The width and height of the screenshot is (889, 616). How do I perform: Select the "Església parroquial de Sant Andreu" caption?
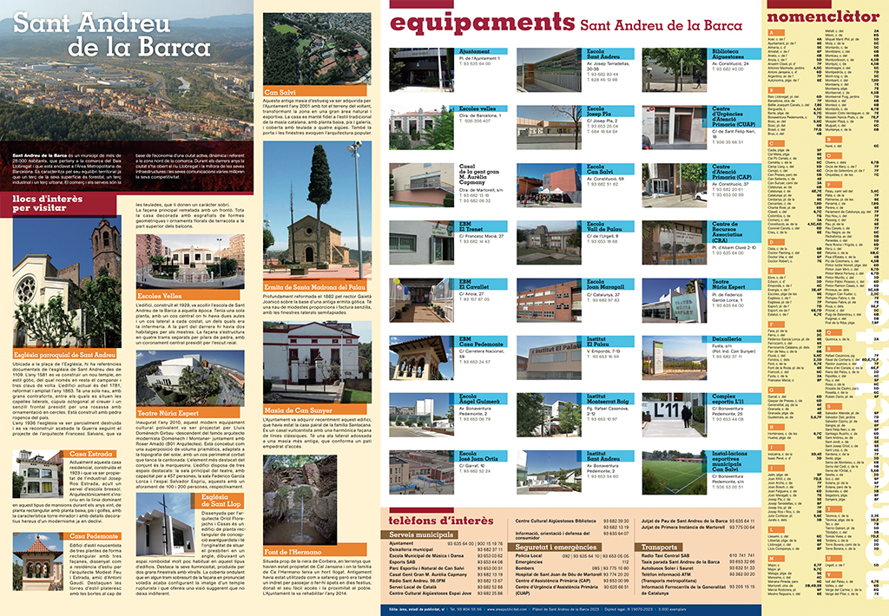64,355
